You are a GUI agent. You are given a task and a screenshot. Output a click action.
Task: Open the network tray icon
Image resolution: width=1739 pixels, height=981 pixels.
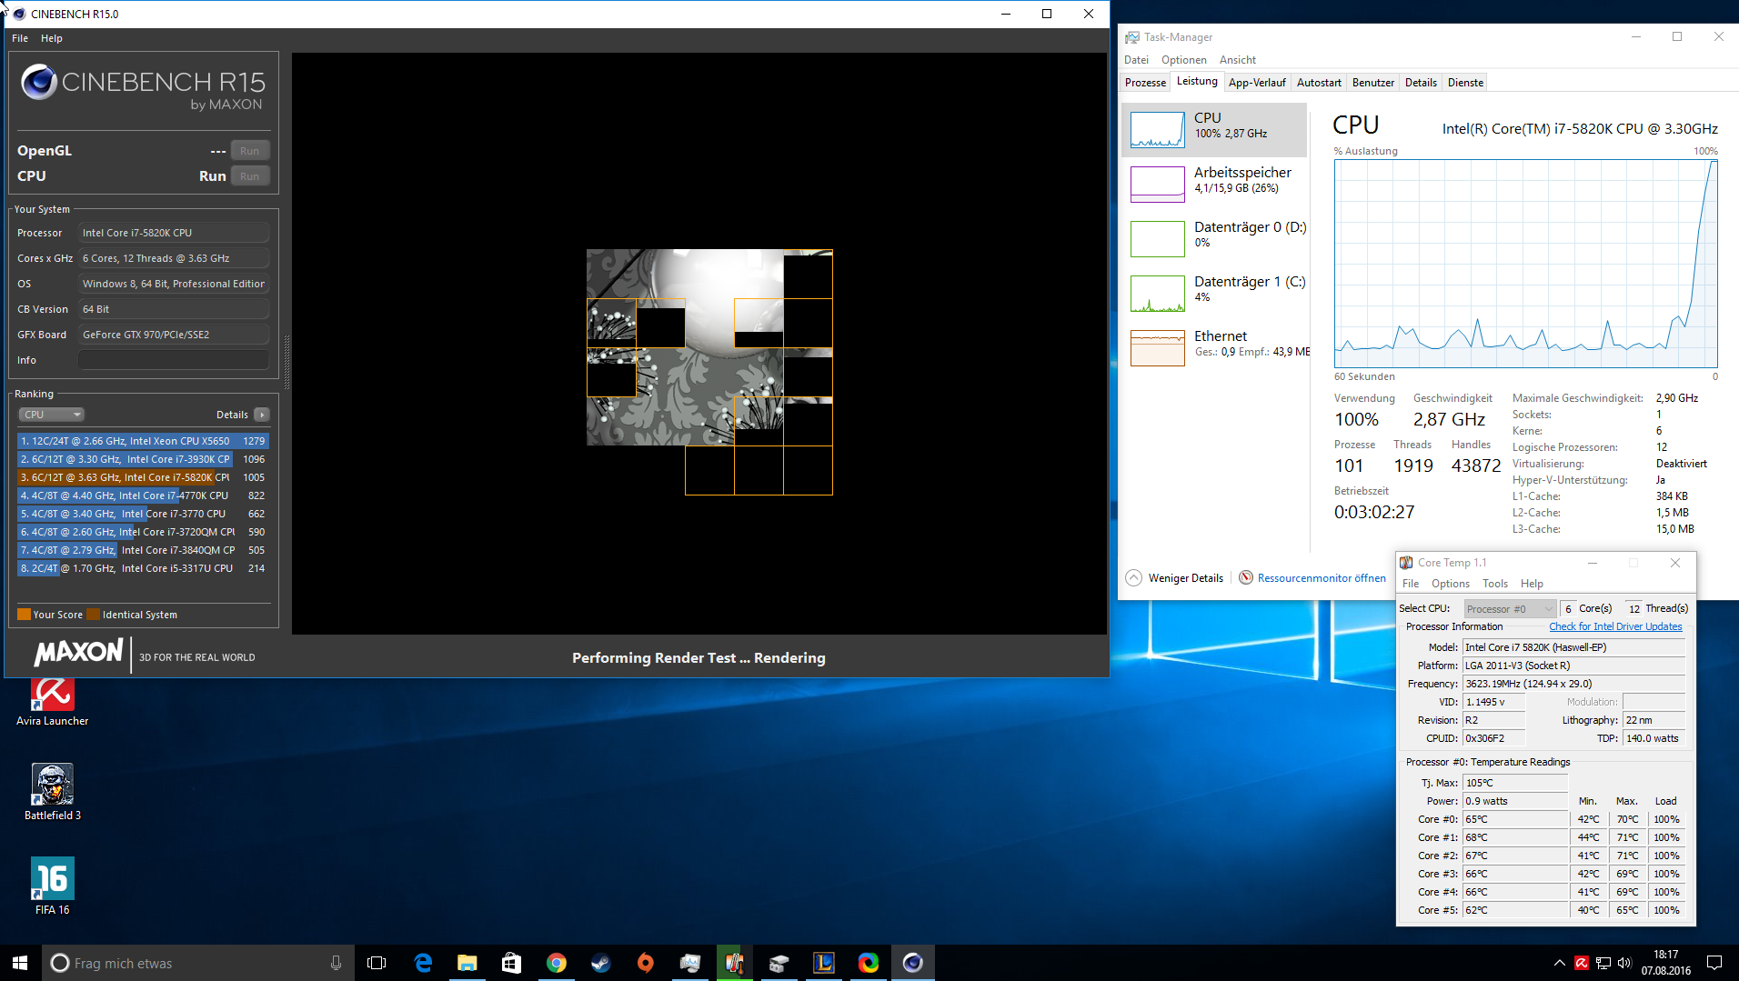(1603, 963)
